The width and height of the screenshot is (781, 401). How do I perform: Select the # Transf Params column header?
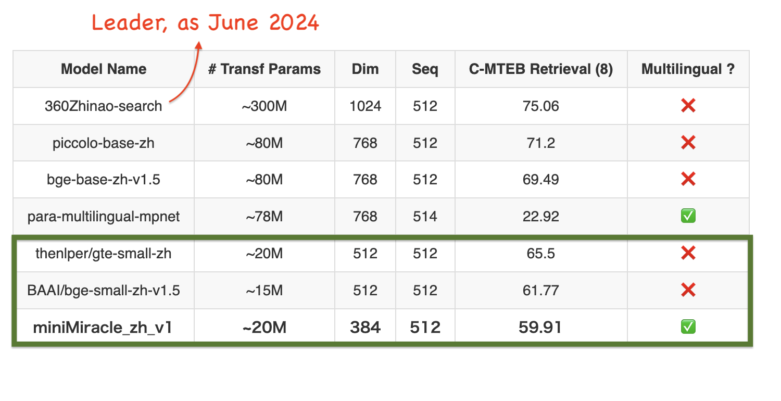tap(264, 69)
